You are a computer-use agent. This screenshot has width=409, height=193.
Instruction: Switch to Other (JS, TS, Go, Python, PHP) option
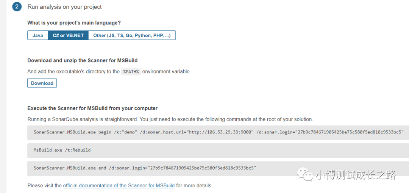(x=132, y=35)
